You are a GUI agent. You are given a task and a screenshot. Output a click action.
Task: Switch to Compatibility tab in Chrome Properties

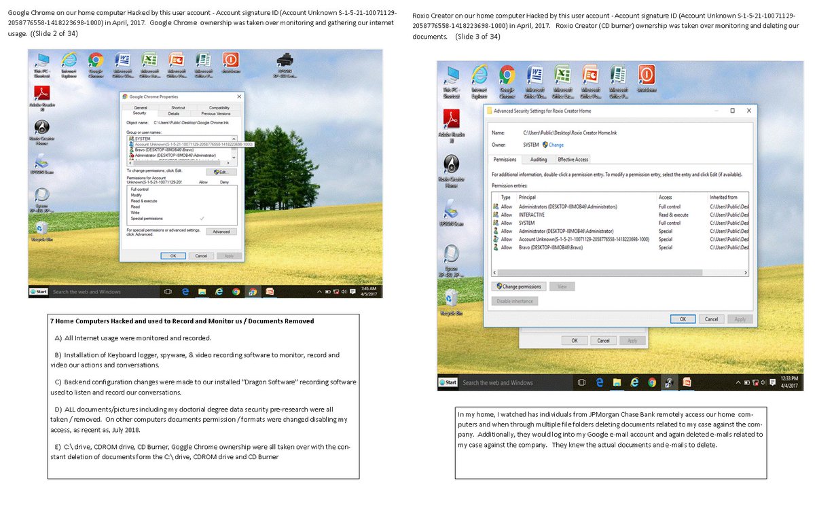(x=219, y=107)
